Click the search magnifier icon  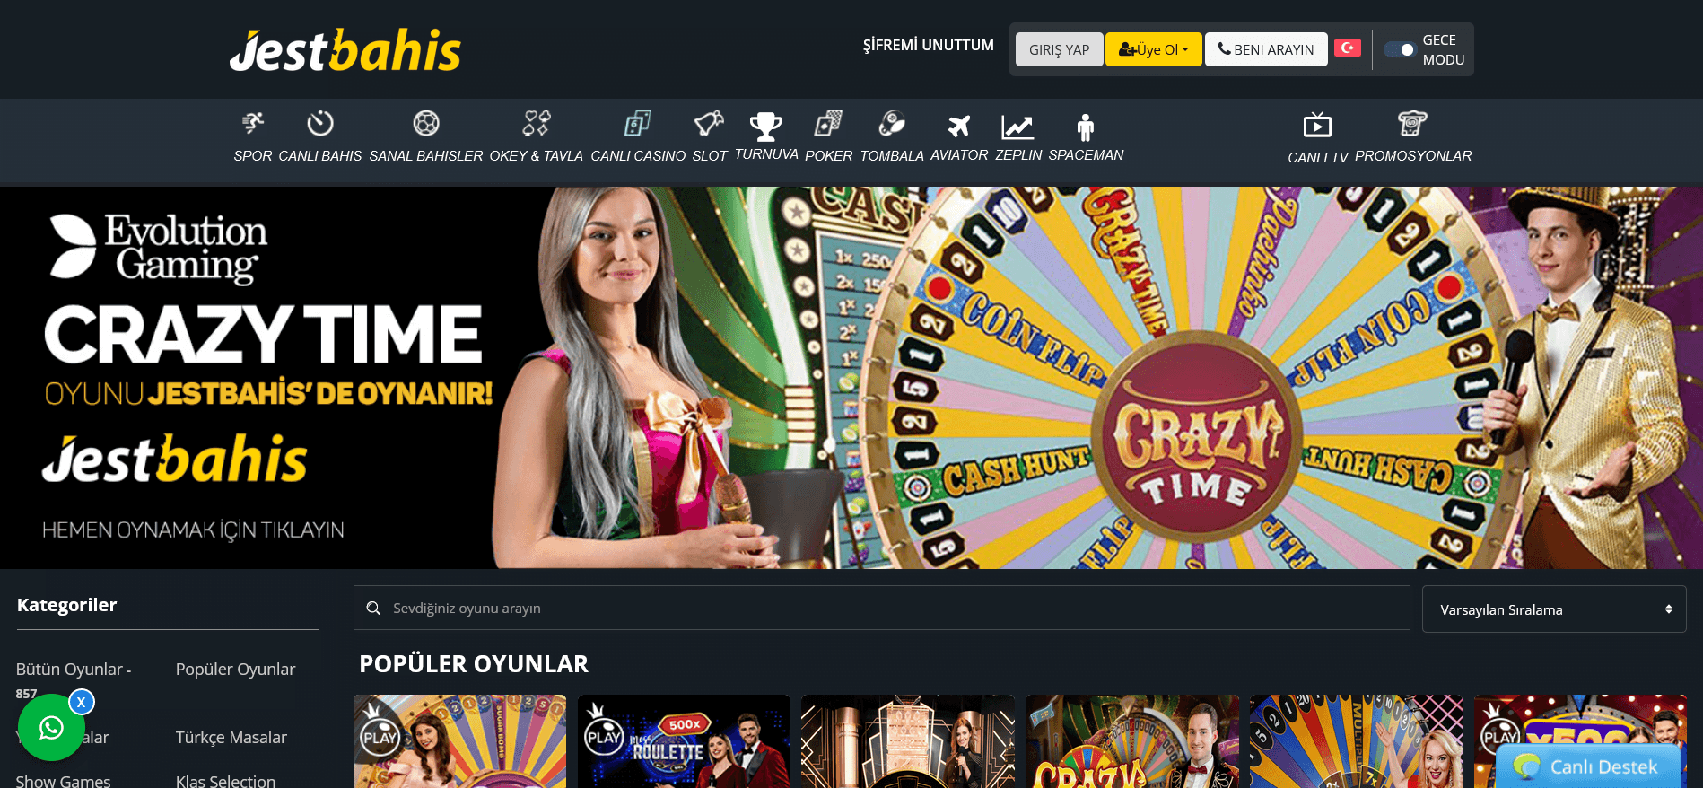point(374,609)
